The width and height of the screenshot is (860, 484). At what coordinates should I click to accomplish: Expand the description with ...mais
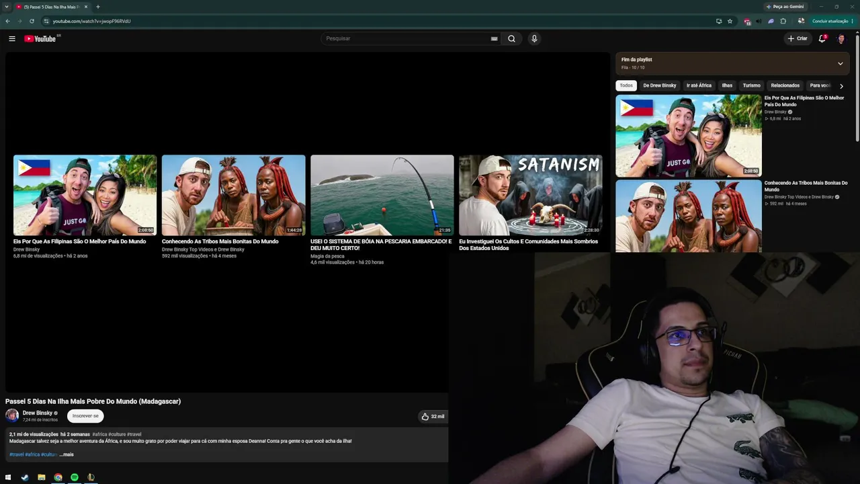(x=67, y=454)
